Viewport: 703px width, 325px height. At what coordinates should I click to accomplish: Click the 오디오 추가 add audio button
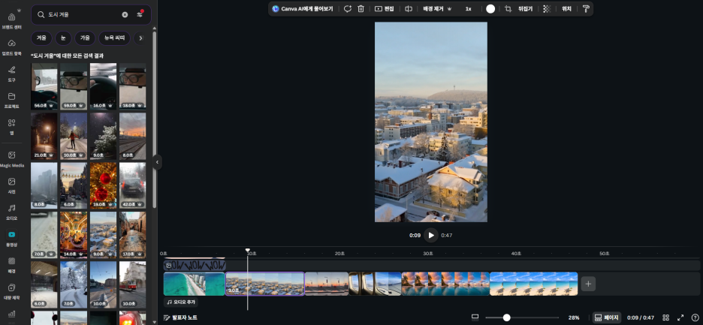[181, 302]
